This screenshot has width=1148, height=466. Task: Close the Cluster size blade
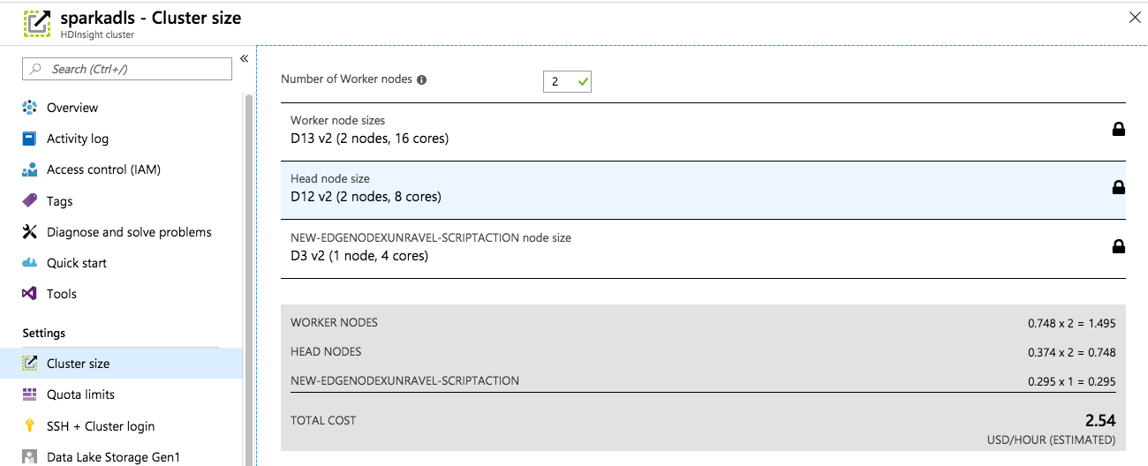tap(1136, 18)
